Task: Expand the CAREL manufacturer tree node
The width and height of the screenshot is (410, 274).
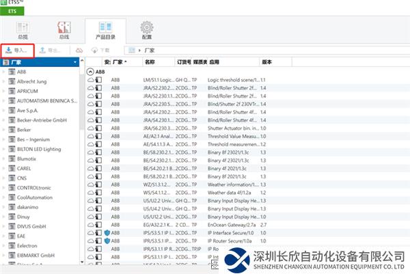Action: (x=4, y=167)
